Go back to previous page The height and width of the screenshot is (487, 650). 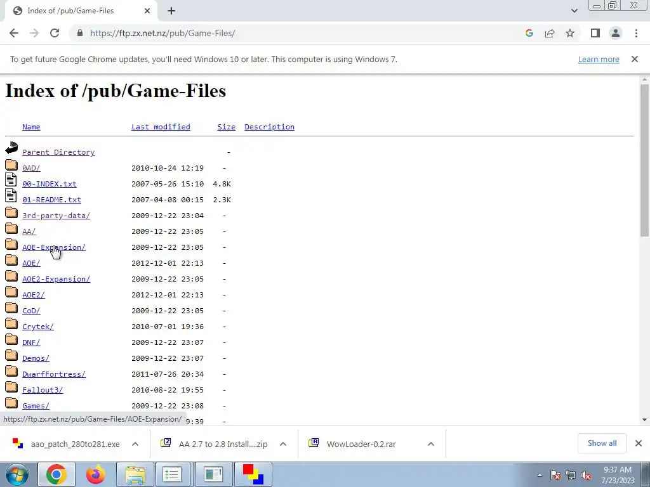pos(14,33)
